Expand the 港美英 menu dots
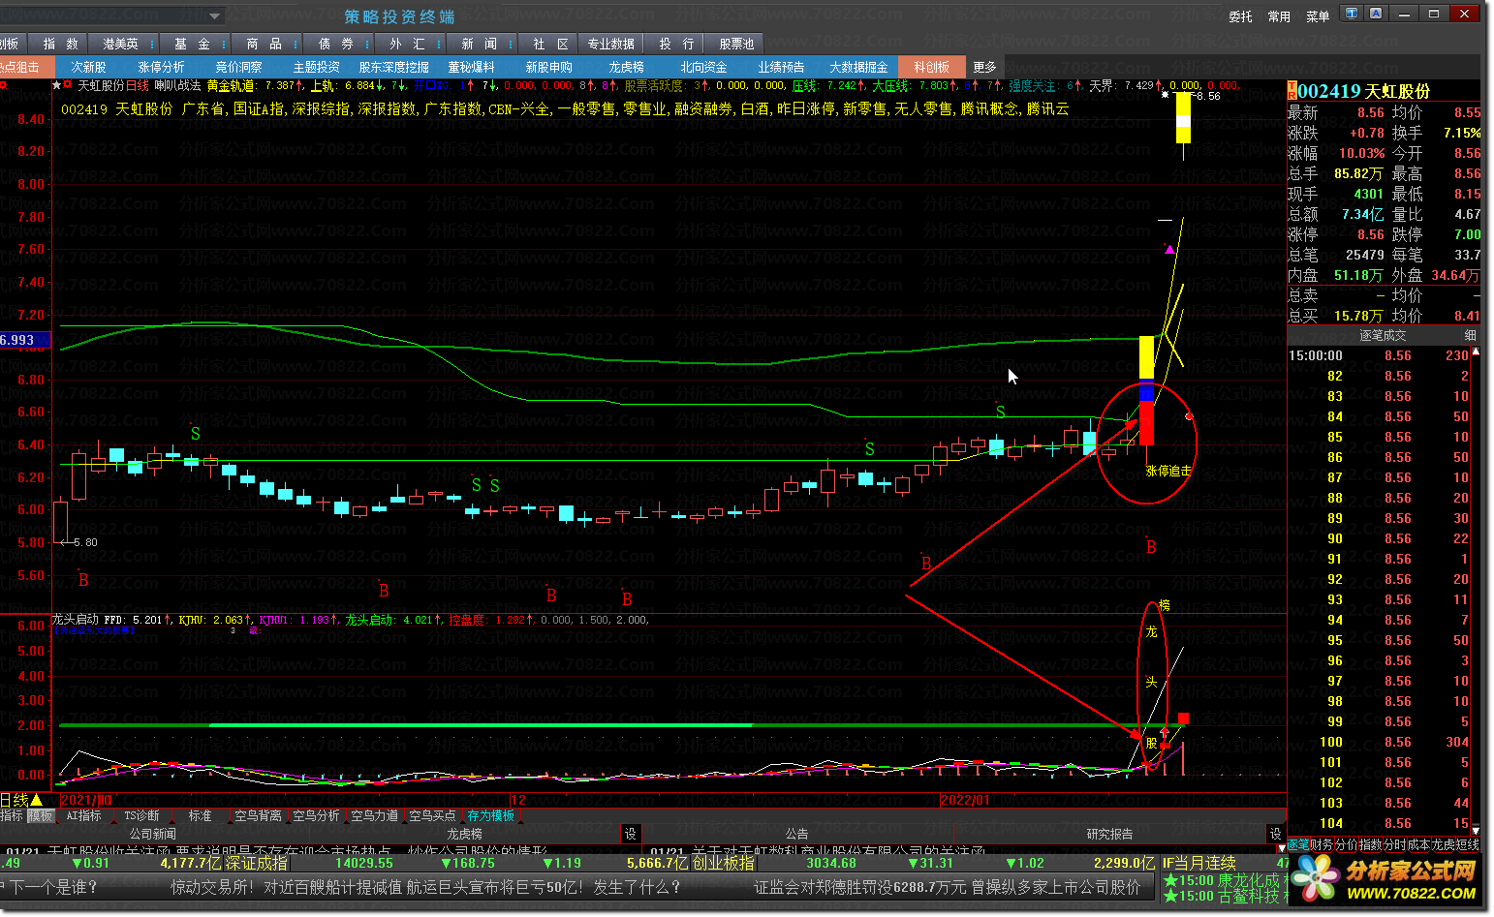This screenshot has width=1494, height=917. pos(152,44)
